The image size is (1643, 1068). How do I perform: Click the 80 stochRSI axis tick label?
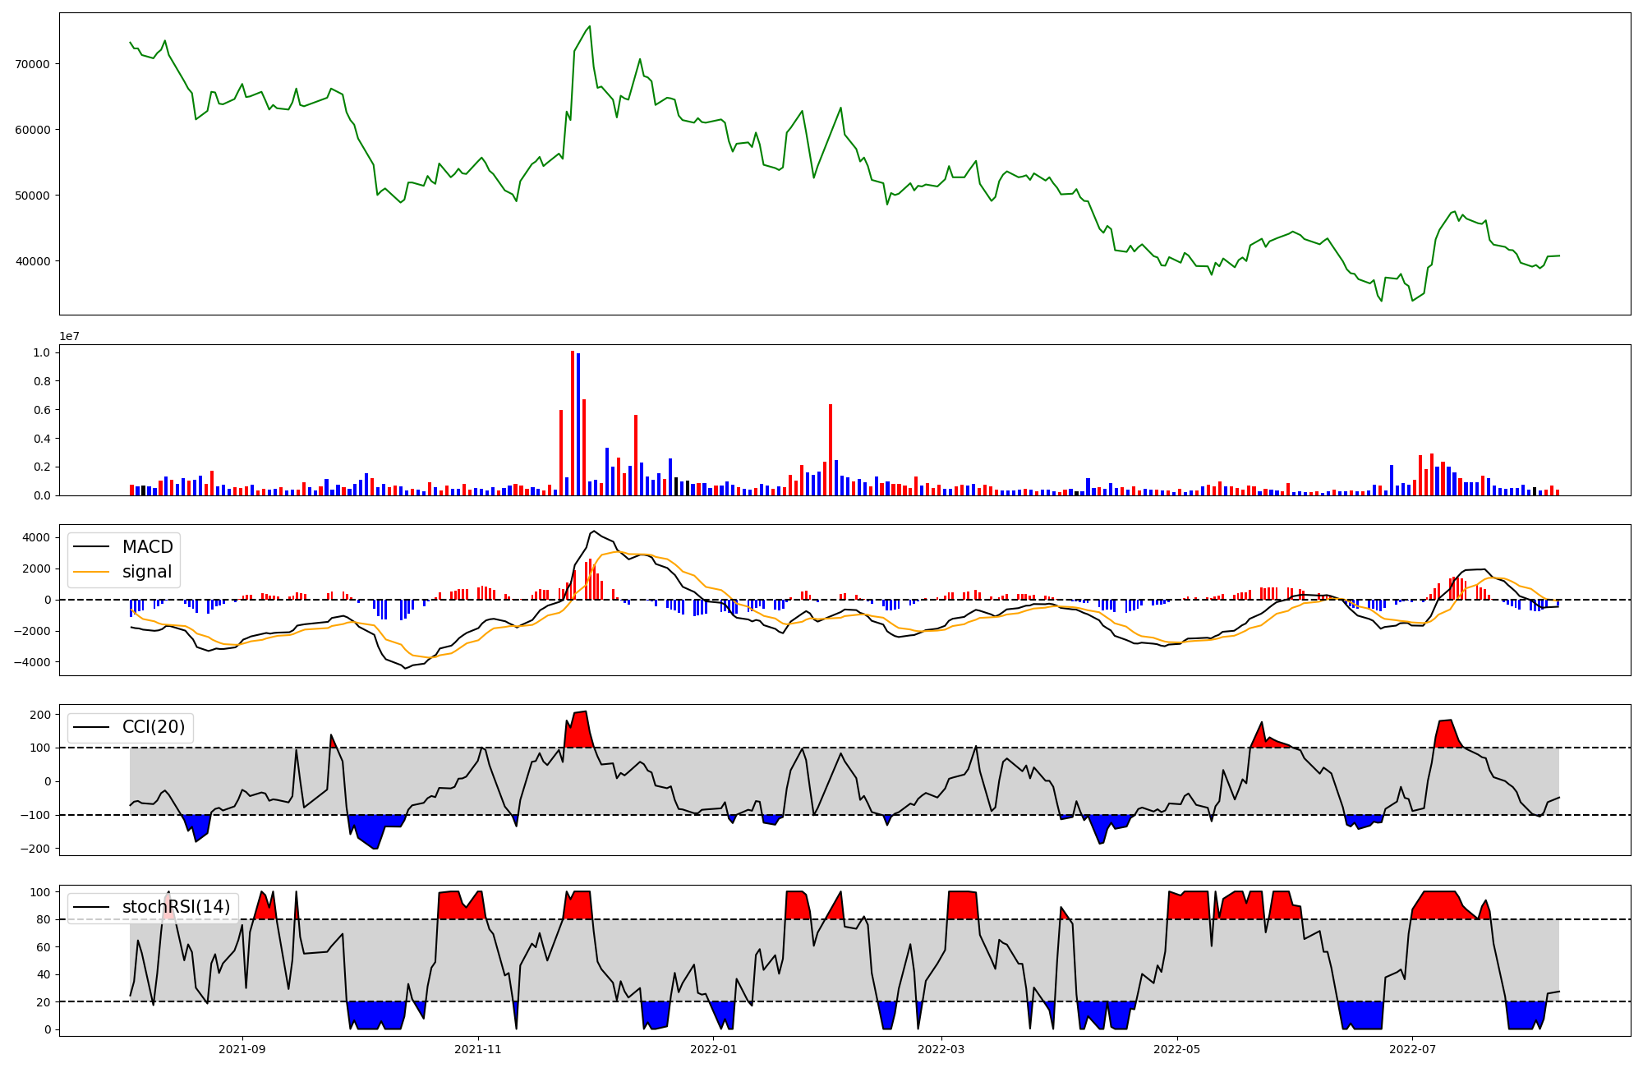pos(43,919)
